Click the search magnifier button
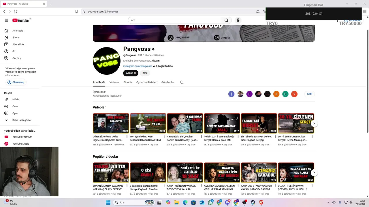This screenshot has height=207, width=369. coord(226,20)
